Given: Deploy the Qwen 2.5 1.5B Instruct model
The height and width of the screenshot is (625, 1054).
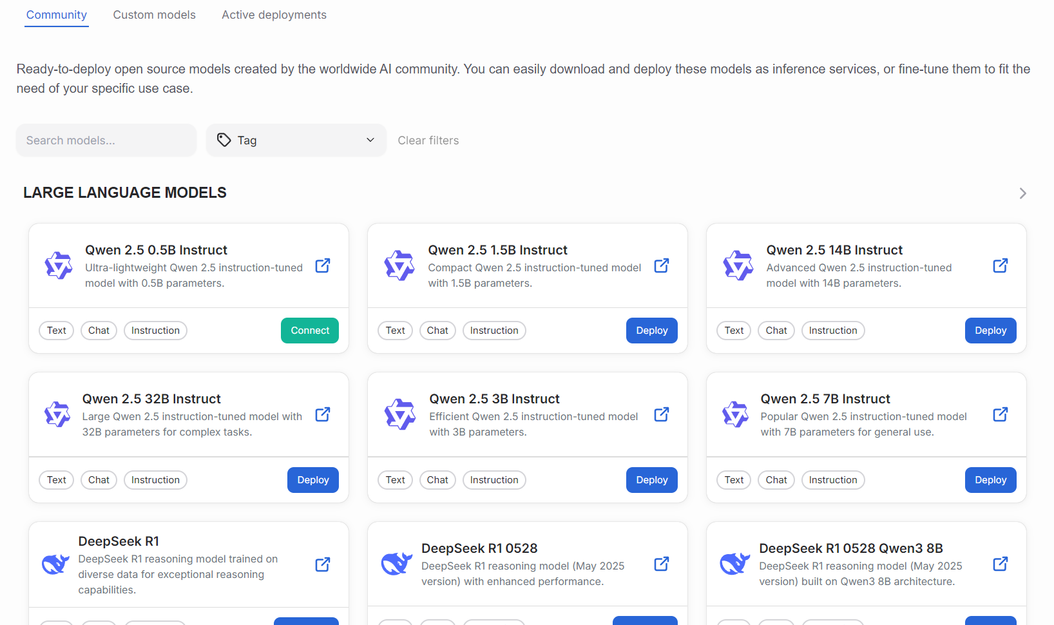Looking at the screenshot, I should (651, 330).
